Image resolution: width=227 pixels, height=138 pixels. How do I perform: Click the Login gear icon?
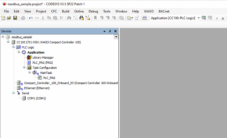click(204, 18)
